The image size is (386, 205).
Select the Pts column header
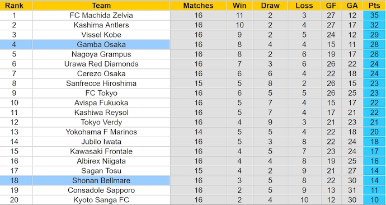click(x=374, y=6)
